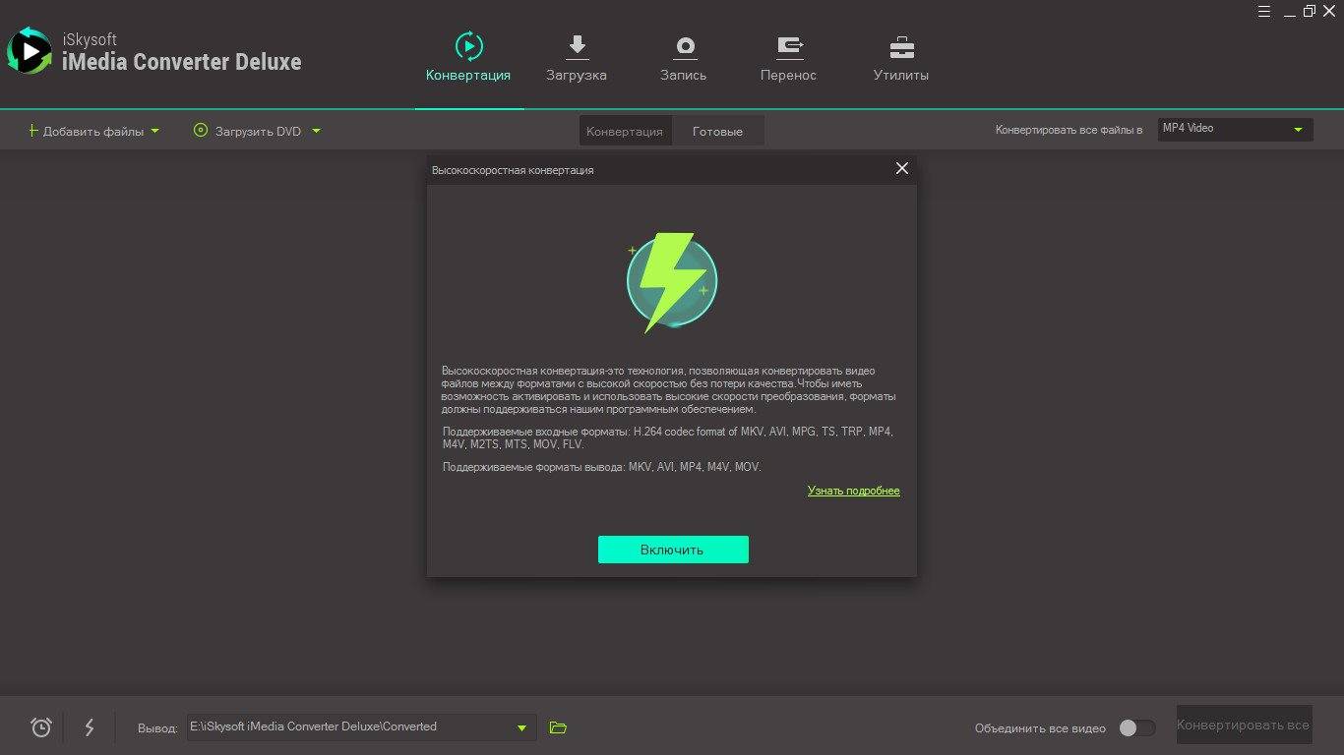Close the Высокоскоростная конвертация dialog

[902, 169]
